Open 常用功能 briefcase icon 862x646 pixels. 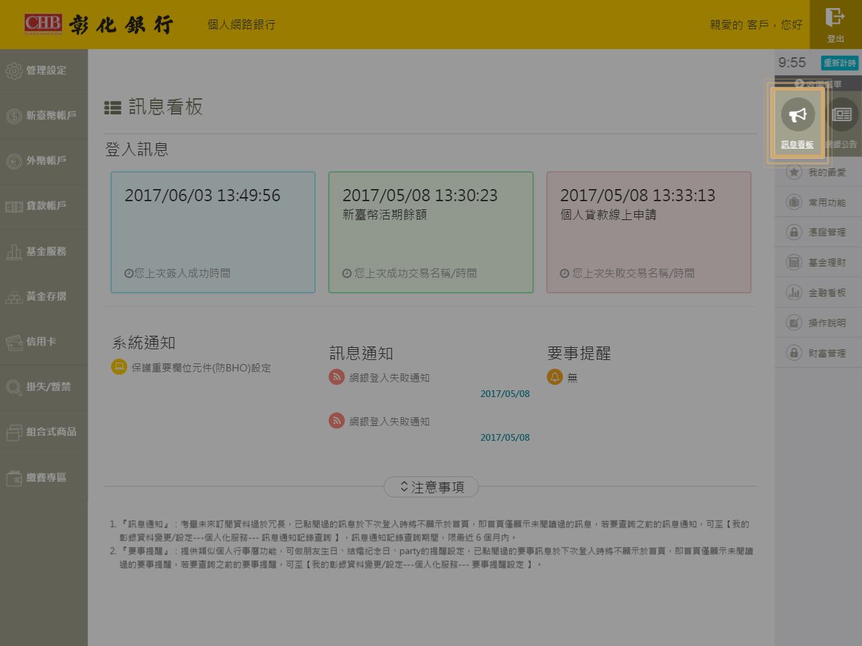tap(794, 202)
